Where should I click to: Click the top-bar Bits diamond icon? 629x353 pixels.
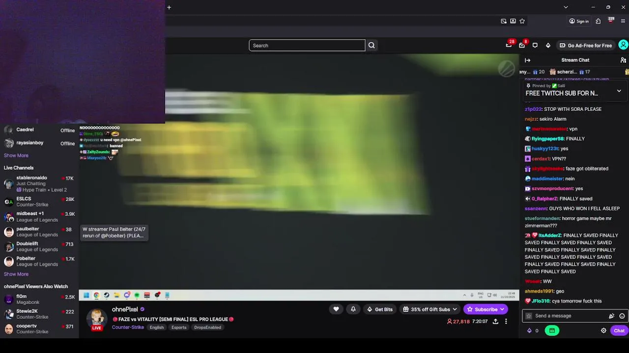point(548,45)
